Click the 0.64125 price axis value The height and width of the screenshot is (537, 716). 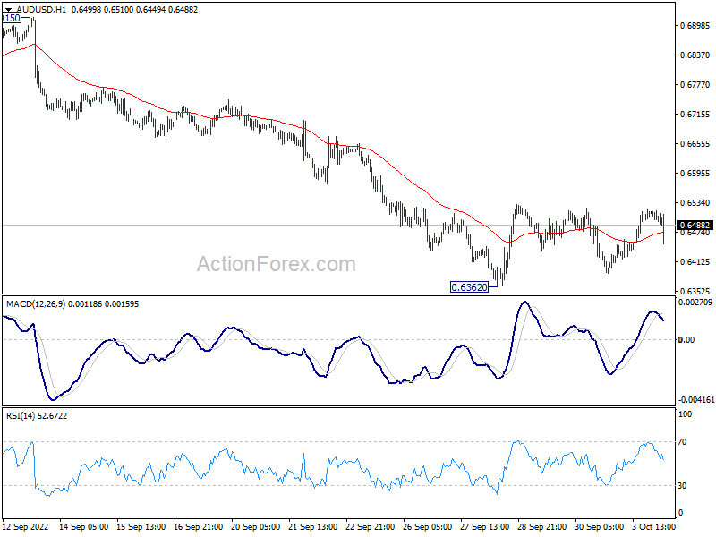pyautogui.click(x=695, y=262)
